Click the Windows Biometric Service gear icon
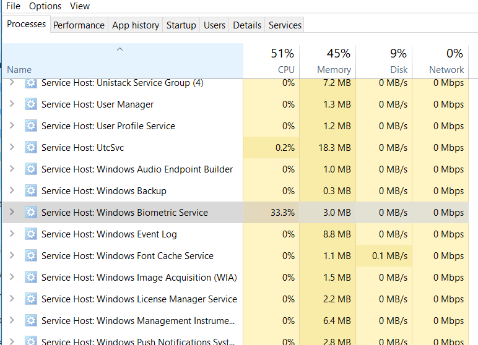 tap(31, 213)
